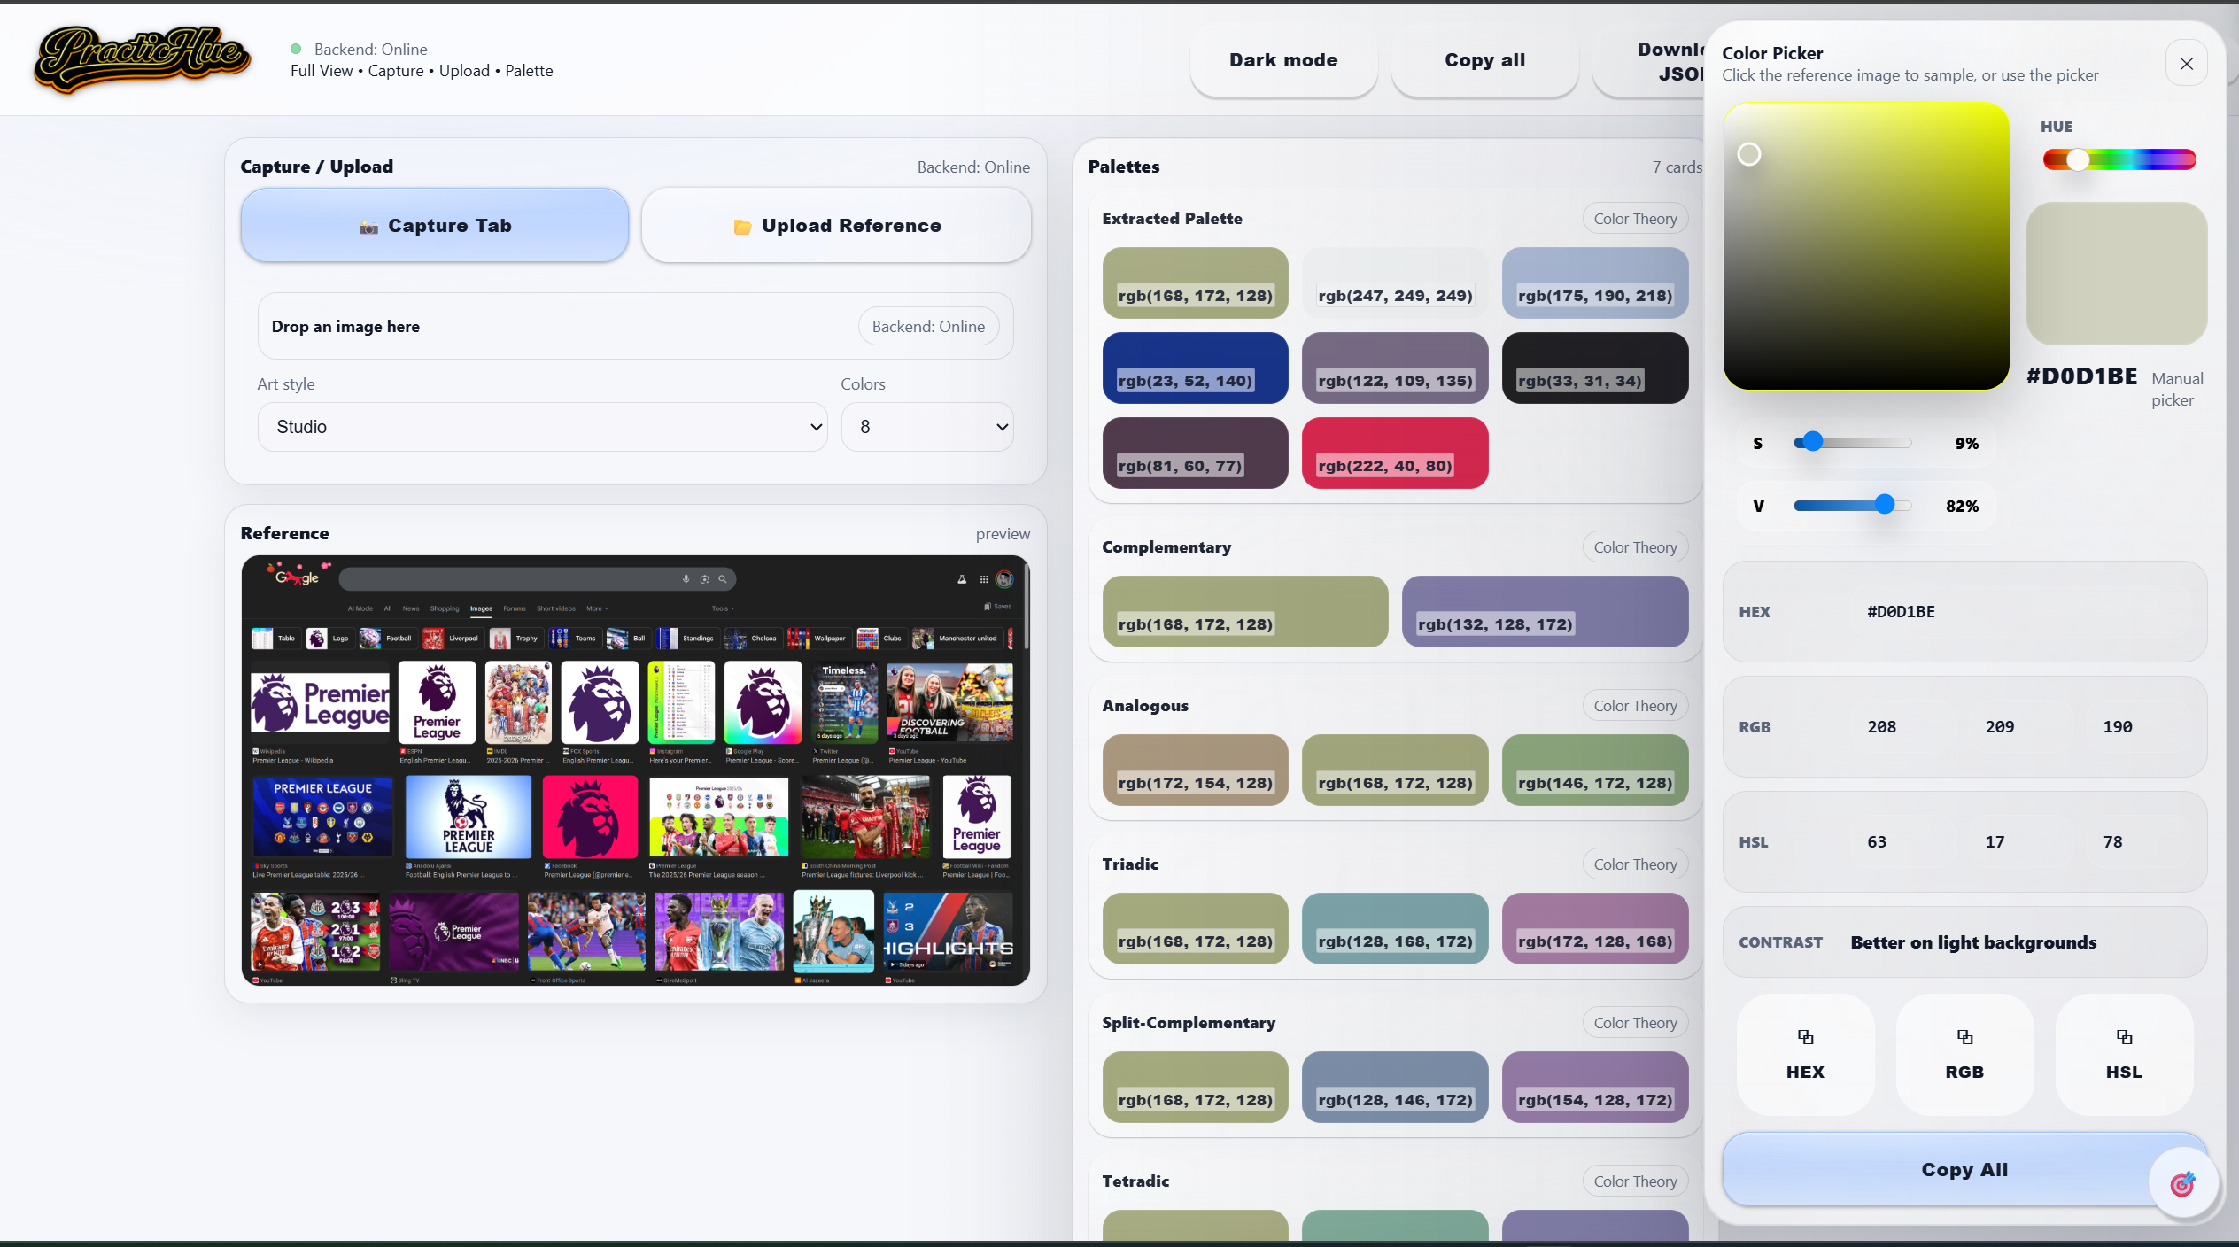This screenshot has width=2239, height=1247.
Task: Close the Color Picker panel
Action: [2186, 63]
